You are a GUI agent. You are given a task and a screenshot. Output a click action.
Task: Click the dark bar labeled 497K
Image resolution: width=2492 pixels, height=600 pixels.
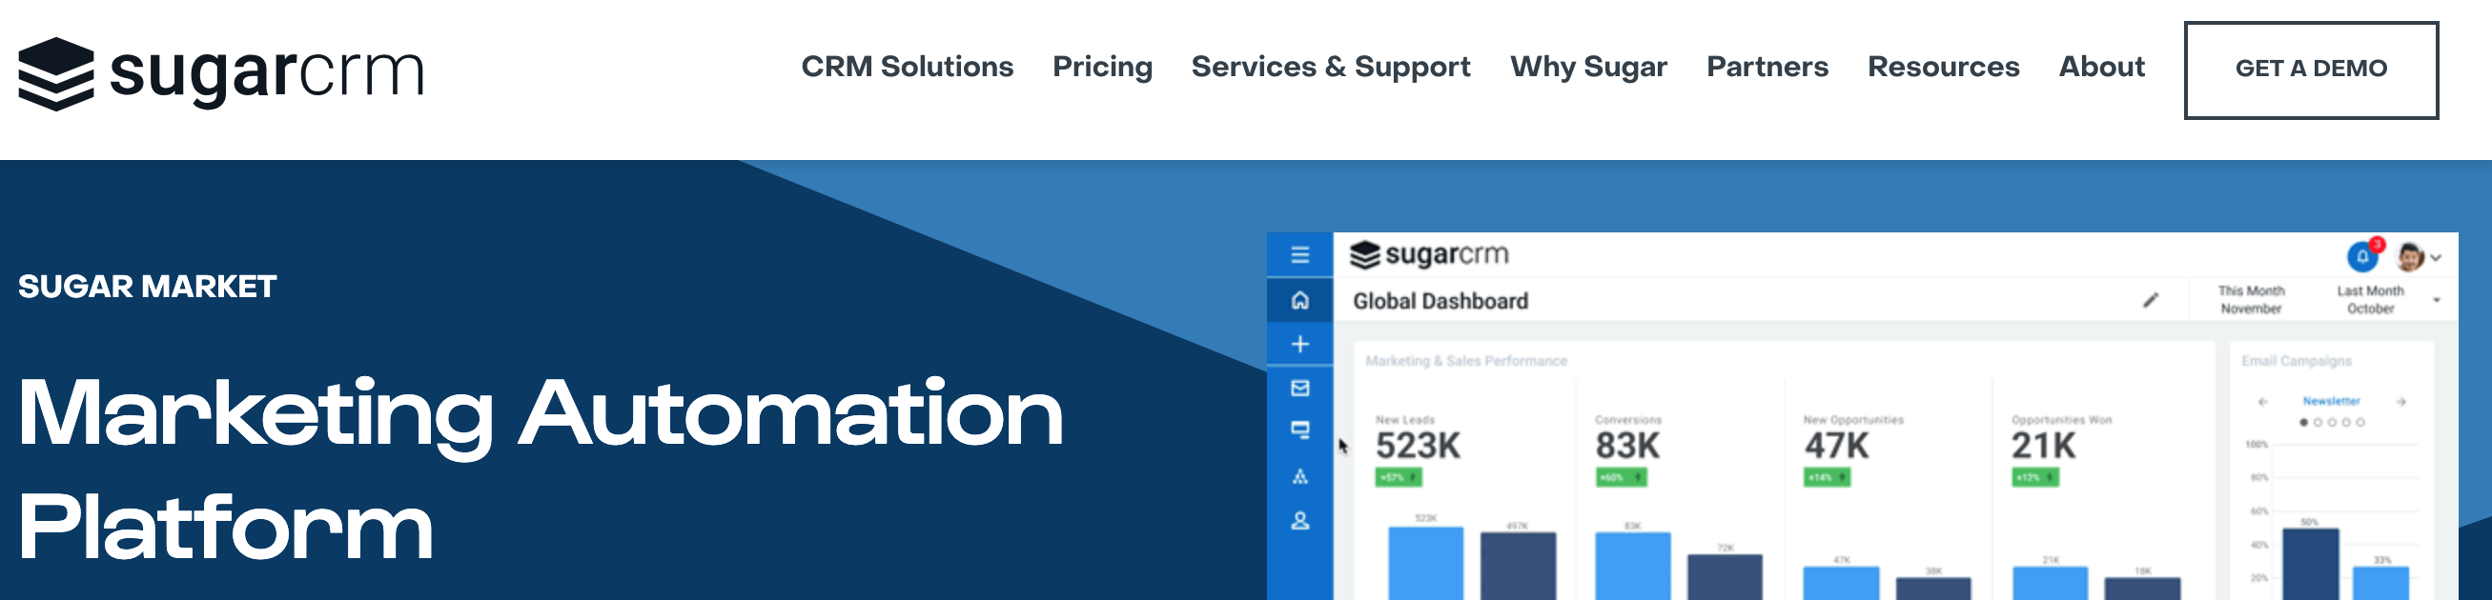[1518, 566]
